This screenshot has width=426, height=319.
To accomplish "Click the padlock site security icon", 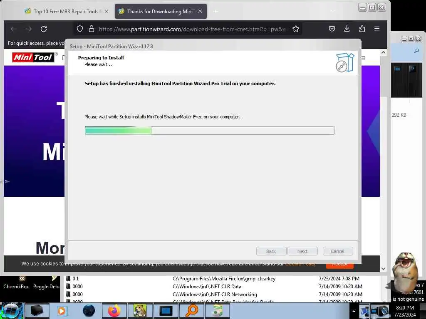I will tap(92, 29).
